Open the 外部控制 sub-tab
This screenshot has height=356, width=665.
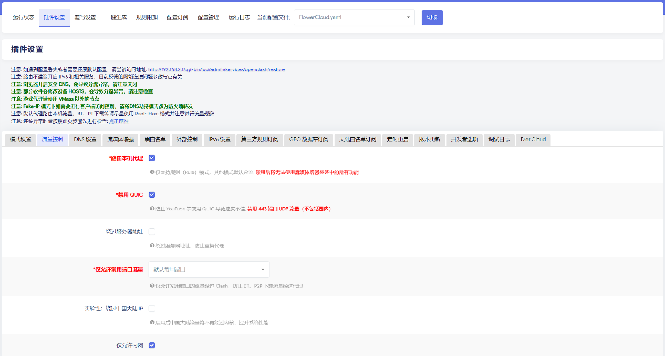click(x=187, y=140)
